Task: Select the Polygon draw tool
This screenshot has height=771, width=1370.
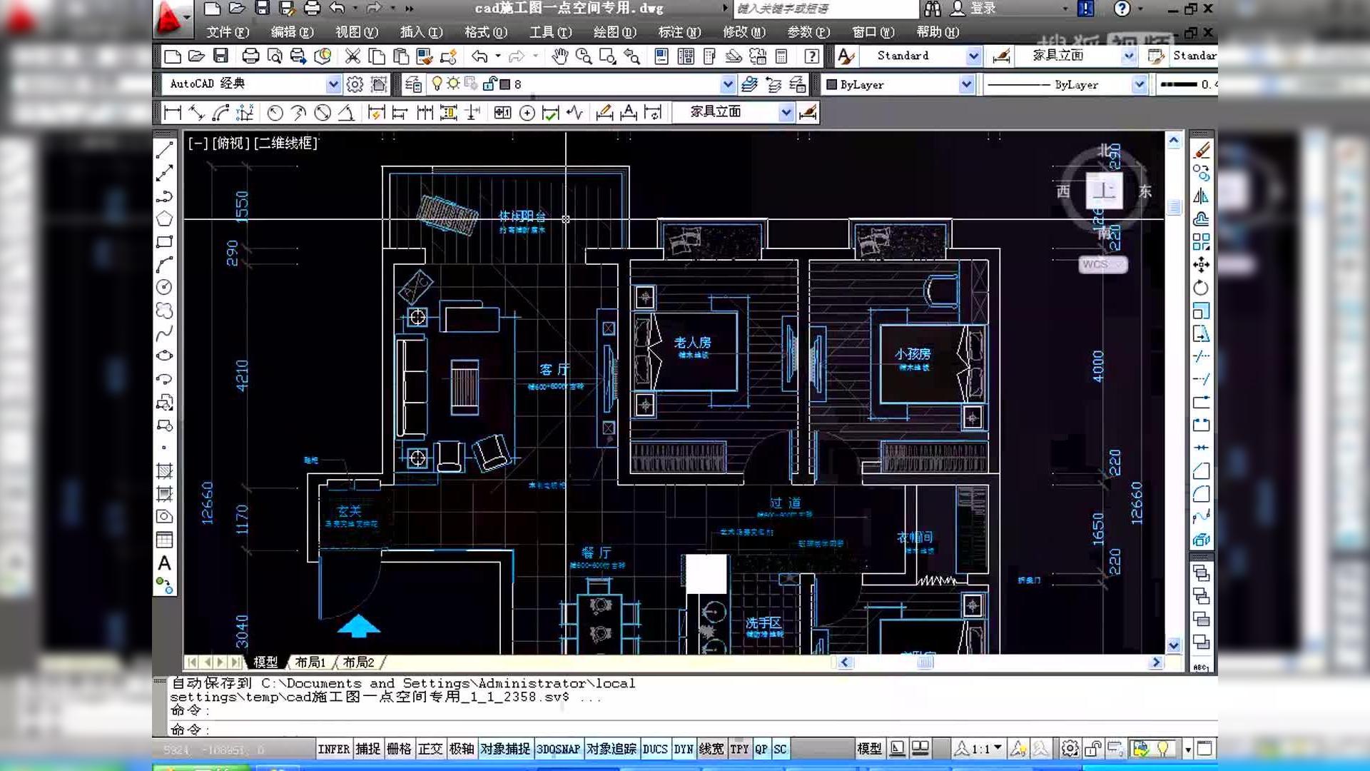Action: 164,218
